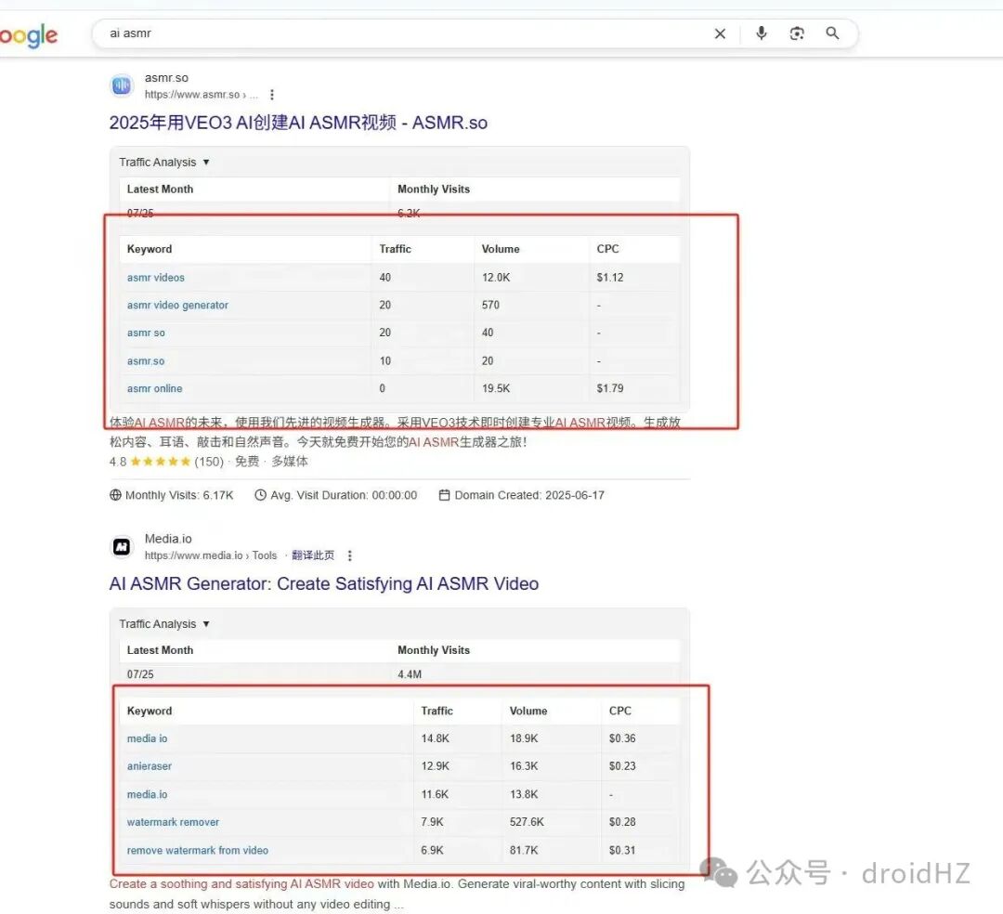Image resolution: width=1003 pixels, height=914 pixels.
Task: Click the 翻译此页 translate link
Action: tap(313, 555)
